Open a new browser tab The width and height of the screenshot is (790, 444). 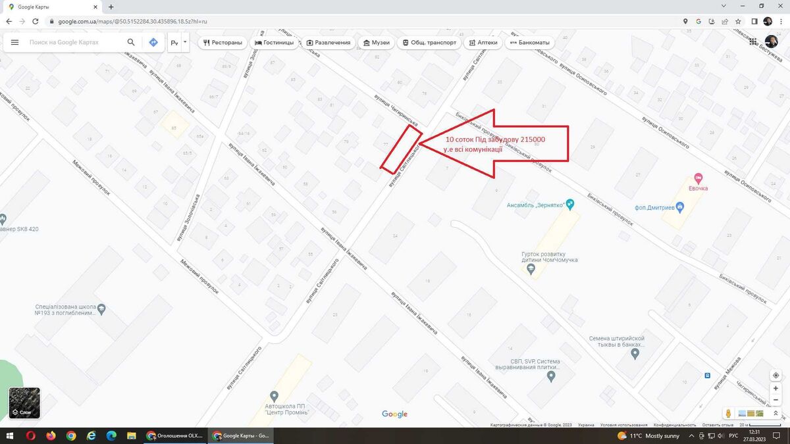point(111,7)
